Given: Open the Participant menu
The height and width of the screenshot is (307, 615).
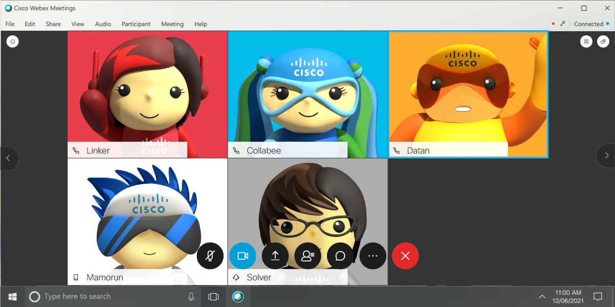Looking at the screenshot, I should coord(136,24).
